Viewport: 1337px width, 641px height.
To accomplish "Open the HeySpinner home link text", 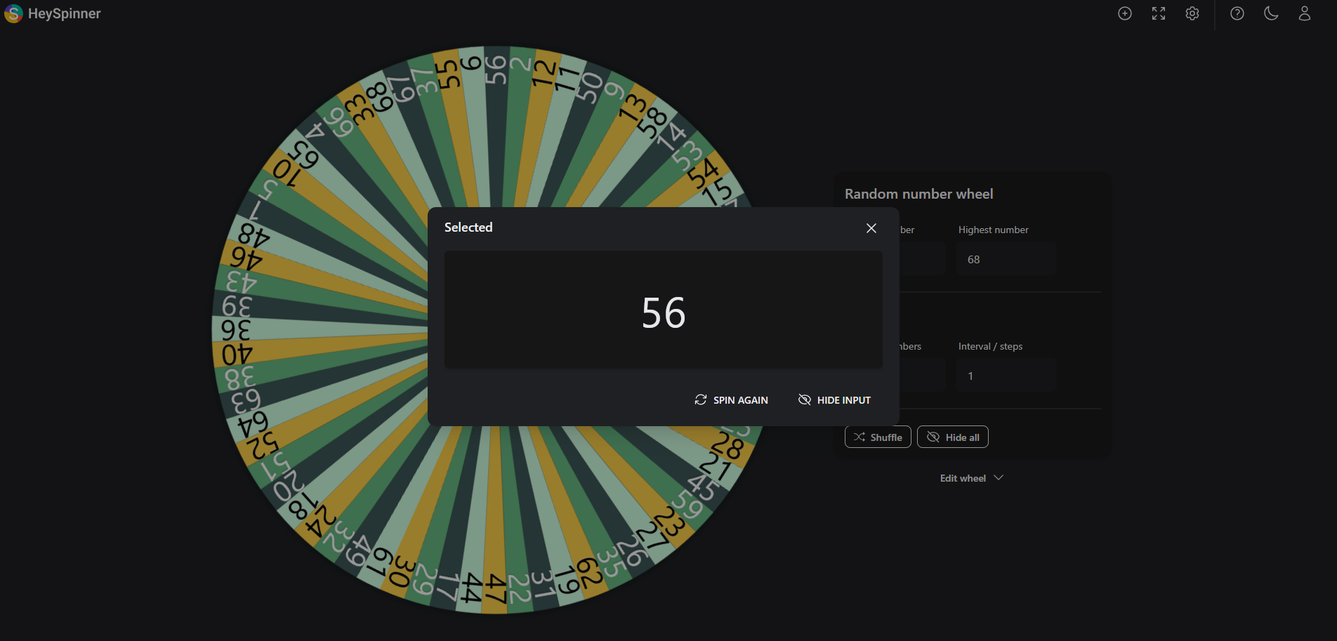I will click(x=64, y=13).
